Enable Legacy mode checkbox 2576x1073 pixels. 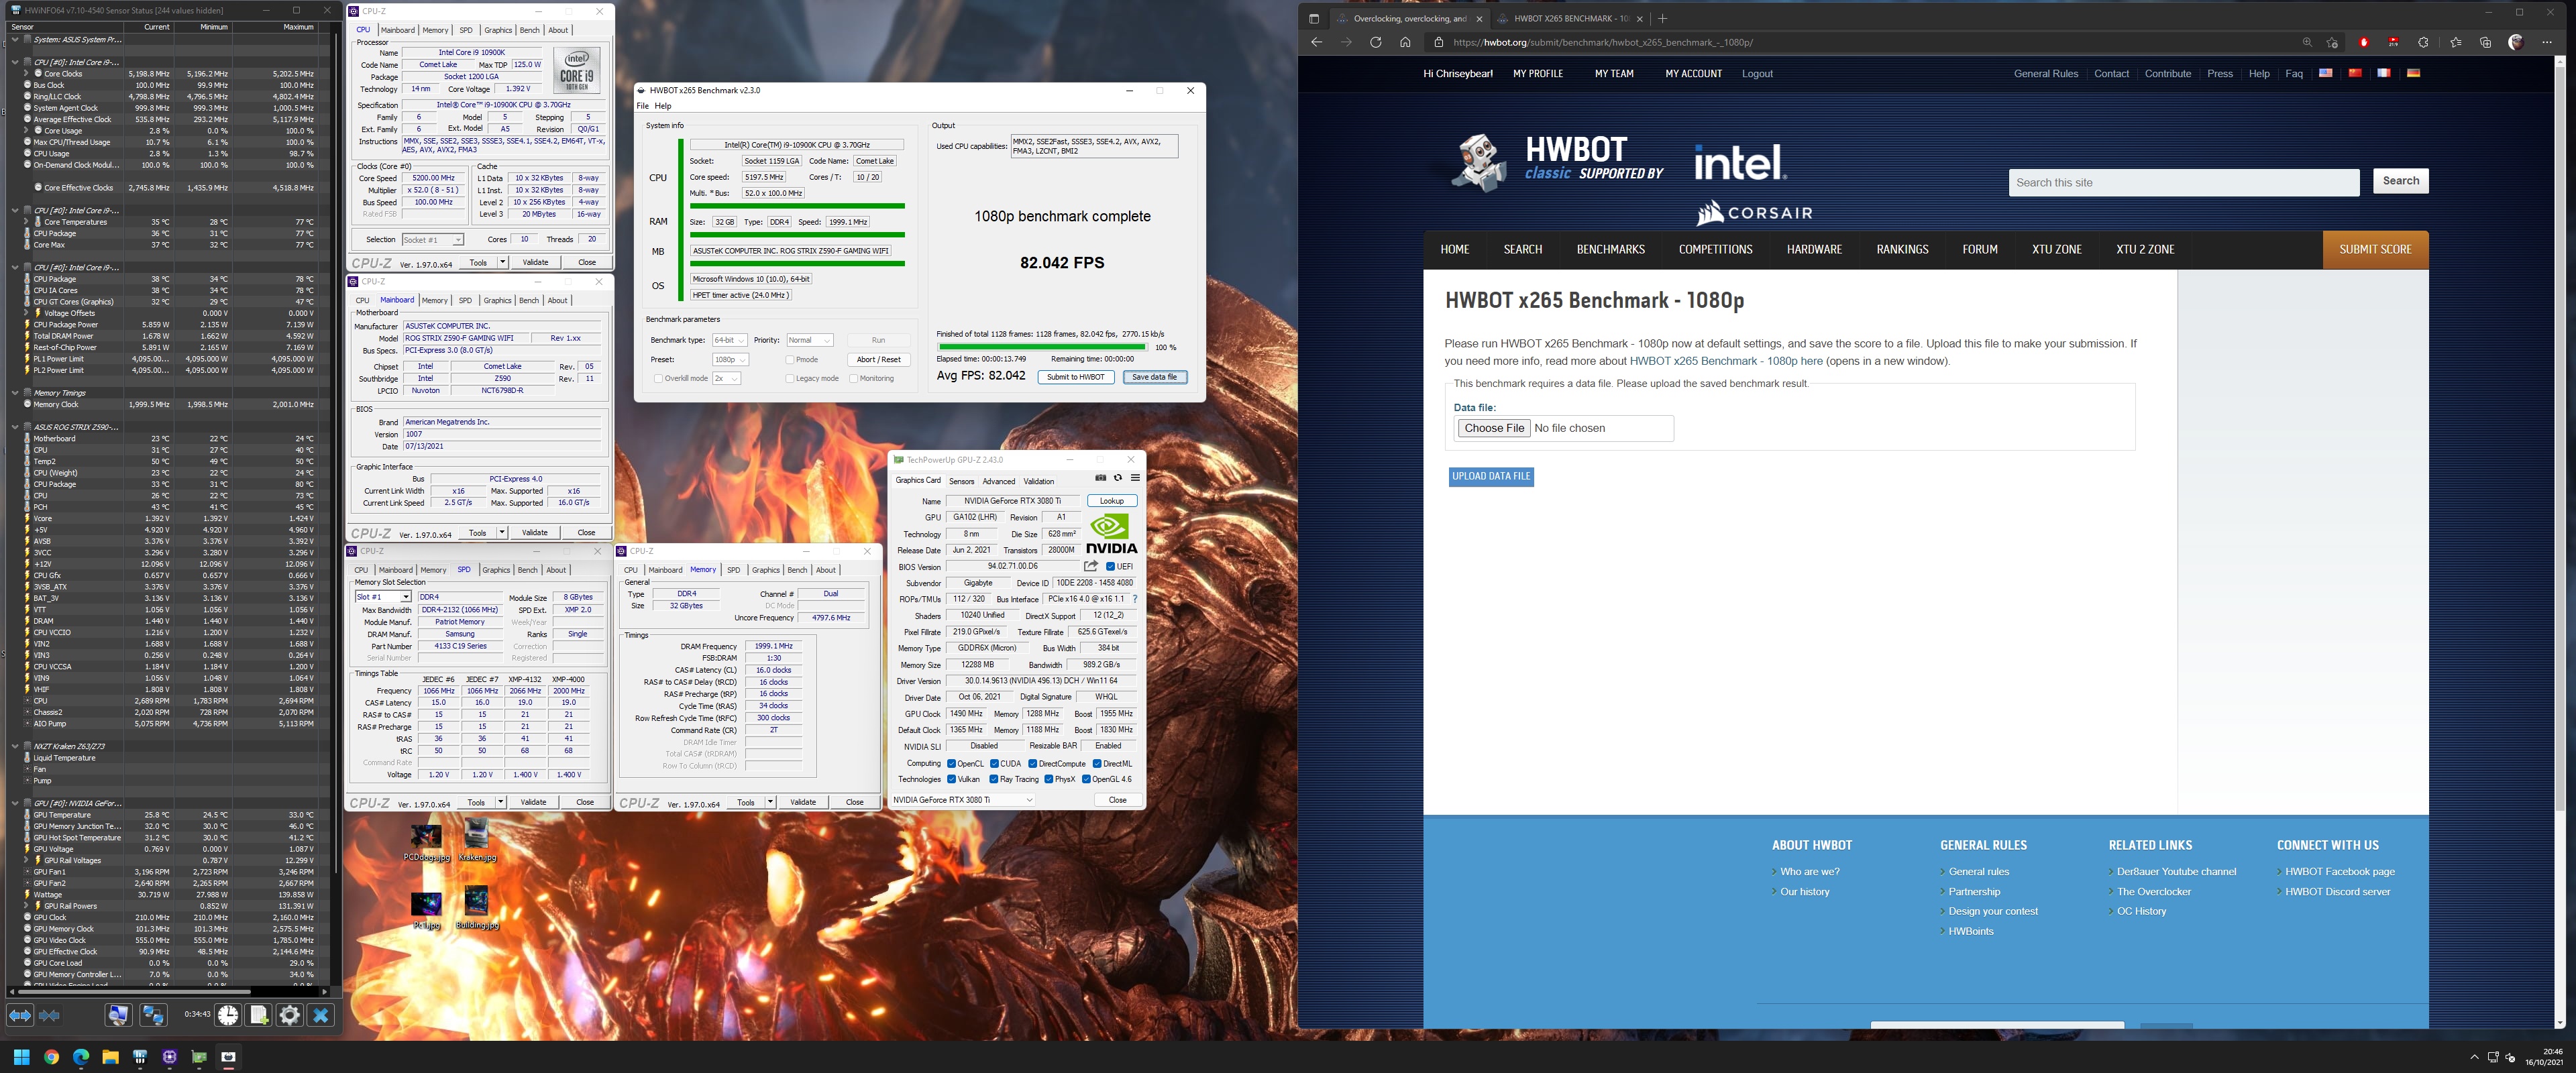[789, 379]
